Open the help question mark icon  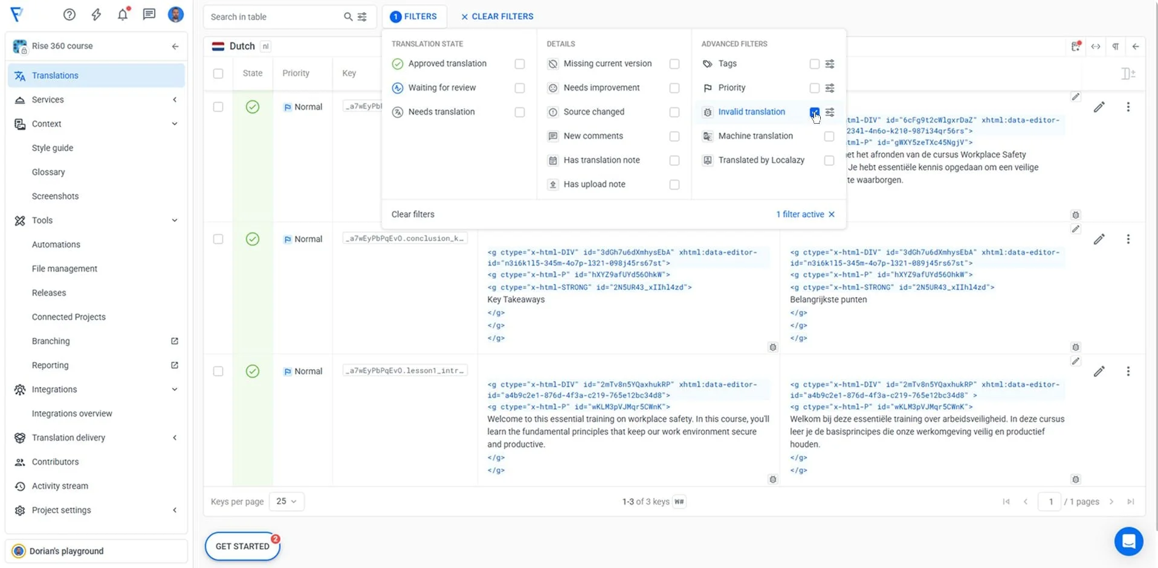(x=70, y=14)
